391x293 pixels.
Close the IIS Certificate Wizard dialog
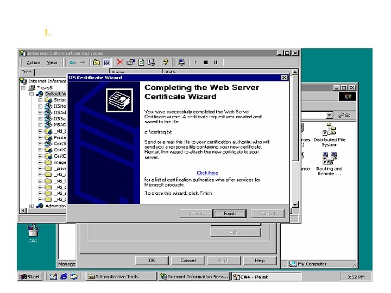pyautogui.click(x=284, y=78)
